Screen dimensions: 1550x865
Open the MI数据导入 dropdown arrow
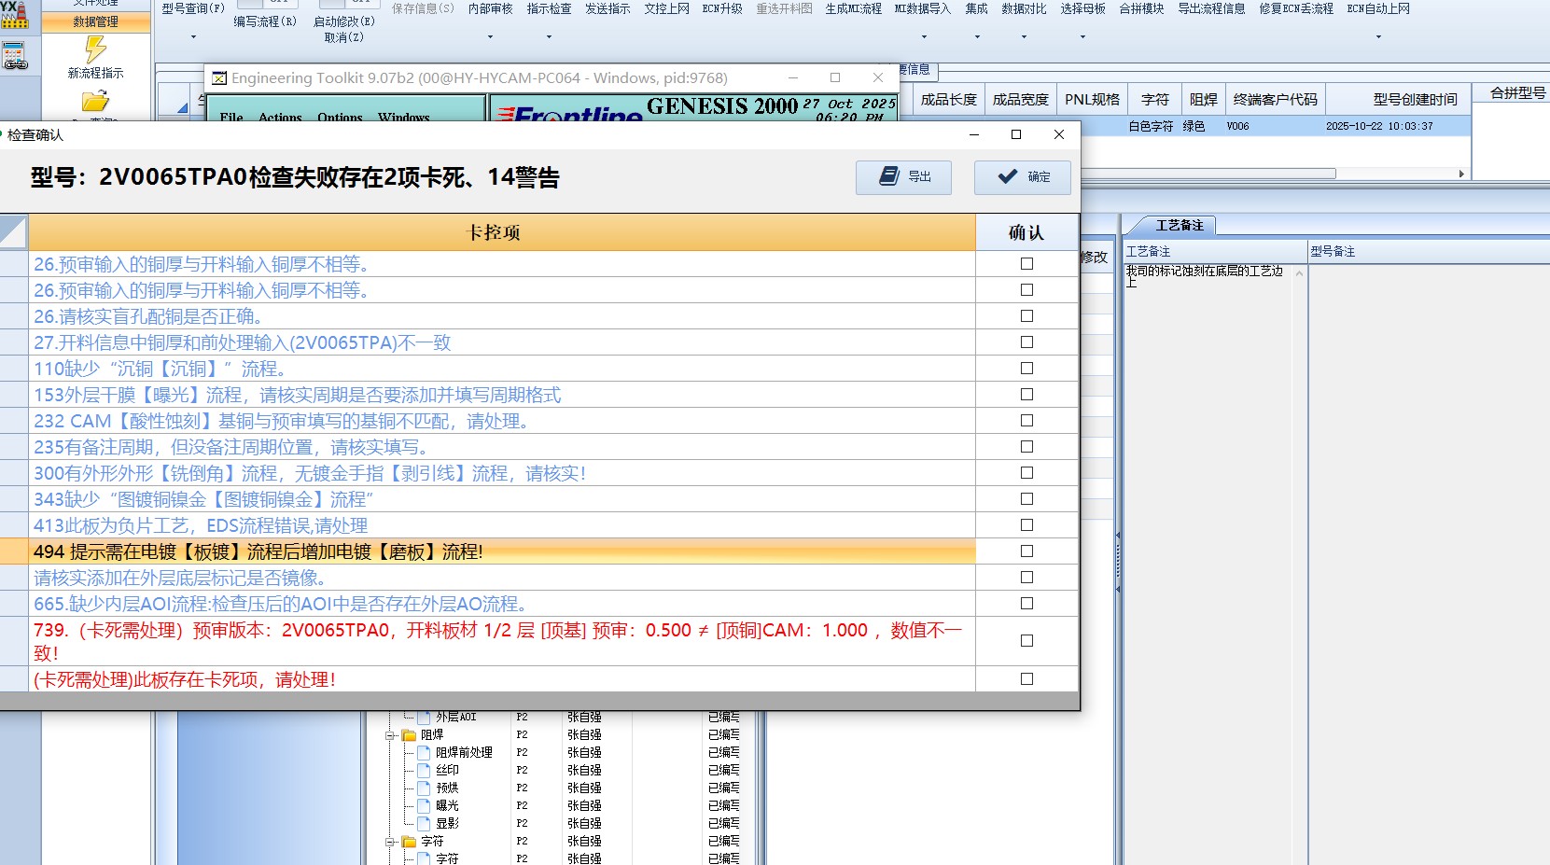(x=924, y=37)
